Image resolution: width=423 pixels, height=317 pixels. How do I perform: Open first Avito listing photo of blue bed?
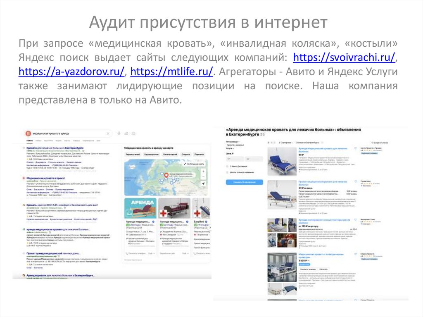(x=282, y=162)
